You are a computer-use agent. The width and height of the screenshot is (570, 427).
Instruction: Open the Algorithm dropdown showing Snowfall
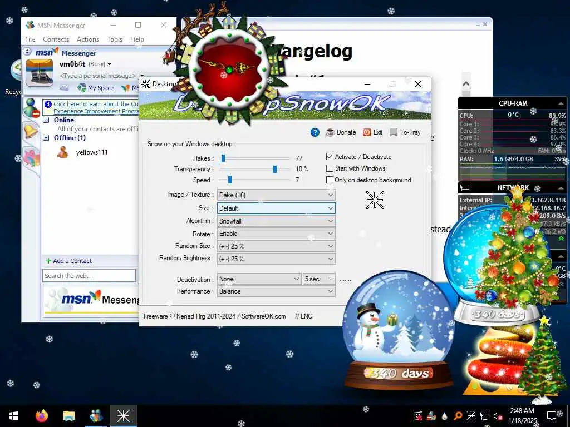[276, 221]
